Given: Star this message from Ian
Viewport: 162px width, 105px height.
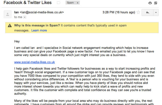Looking at the screenshot, I should coord(138,12).
